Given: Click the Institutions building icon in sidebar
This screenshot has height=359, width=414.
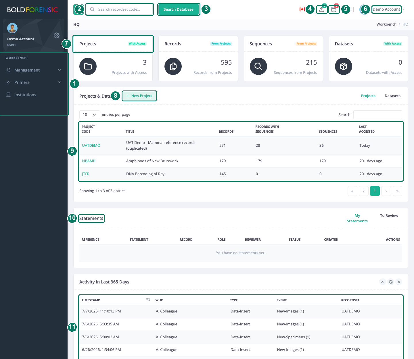Looking at the screenshot, I should 8,95.
